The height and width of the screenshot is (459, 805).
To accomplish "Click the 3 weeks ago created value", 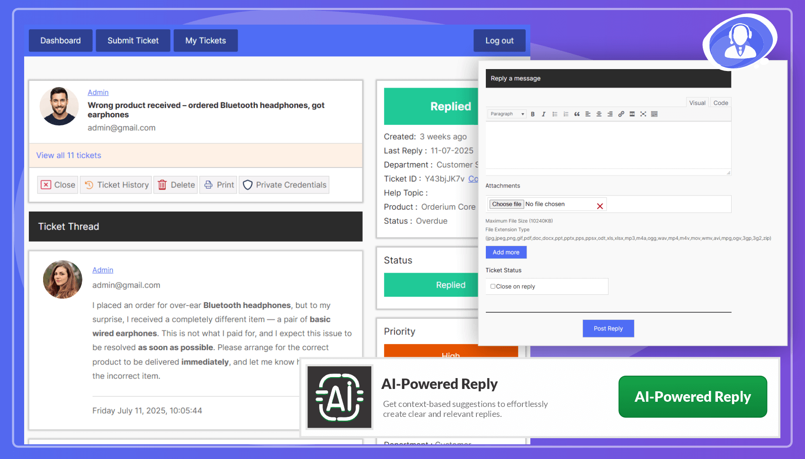I will click(x=443, y=137).
